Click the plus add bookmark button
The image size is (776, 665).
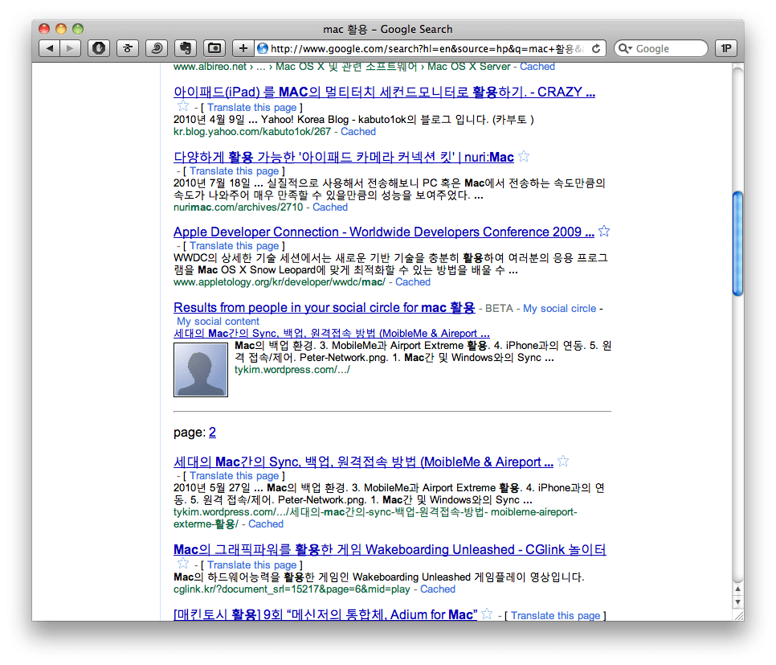coord(243,48)
